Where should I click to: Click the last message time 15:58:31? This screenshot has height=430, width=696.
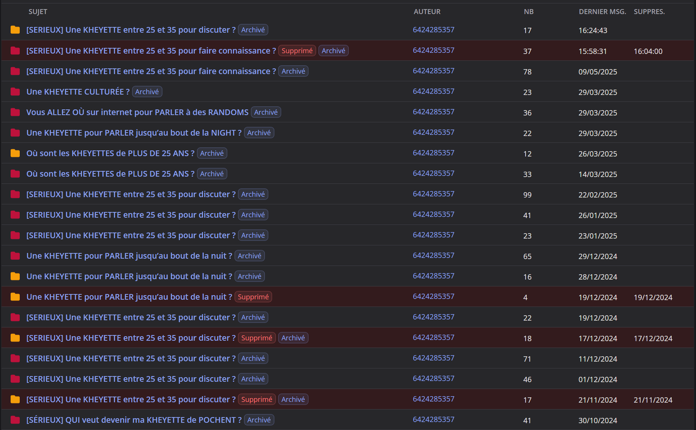(593, 51)
